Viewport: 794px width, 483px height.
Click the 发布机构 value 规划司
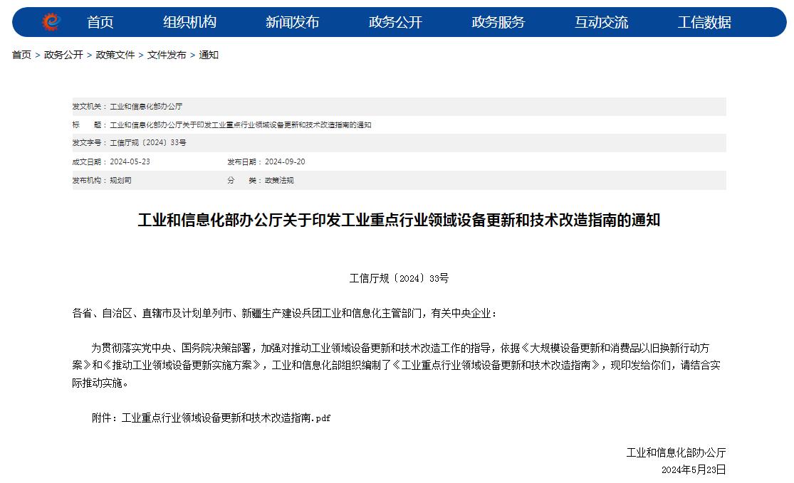120,180
